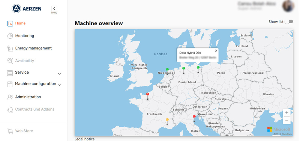
Task: Select the yellow pin in southern Frankreich
Action: tap(167, 120)
